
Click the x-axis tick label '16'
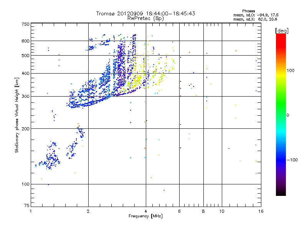click(261, 211)
